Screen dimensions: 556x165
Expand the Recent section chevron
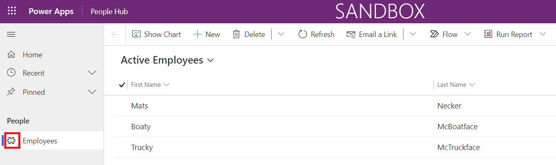pyautogui.click(x=93, y=73)
